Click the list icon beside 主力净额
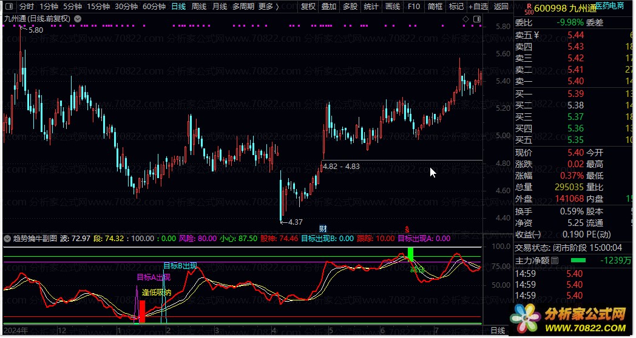 pyautogui.click(x=555, y=260)
